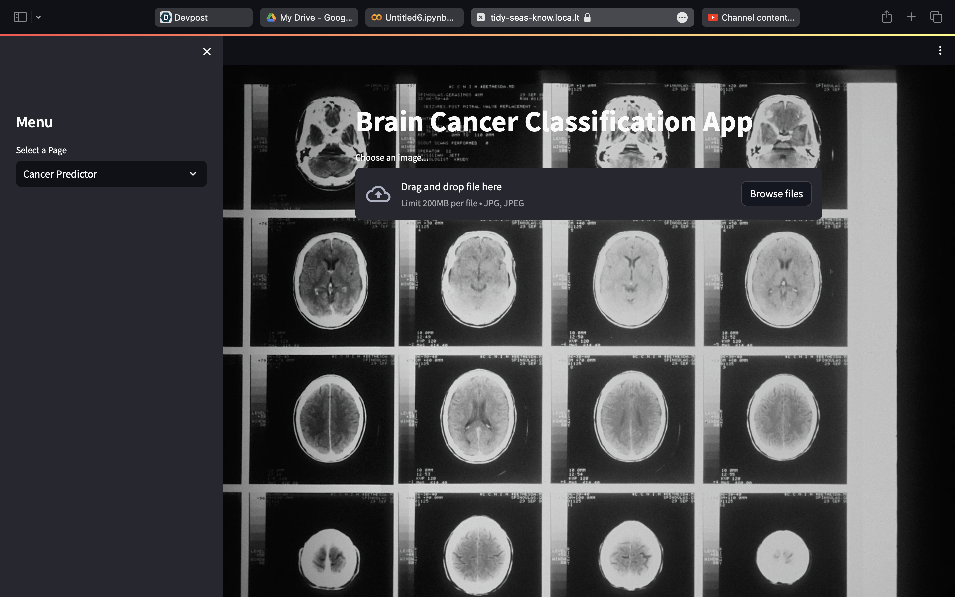The width and height of the screenshot is (955, 597).
Task: Click the cloud upload icon
Action: coord(378,194)
